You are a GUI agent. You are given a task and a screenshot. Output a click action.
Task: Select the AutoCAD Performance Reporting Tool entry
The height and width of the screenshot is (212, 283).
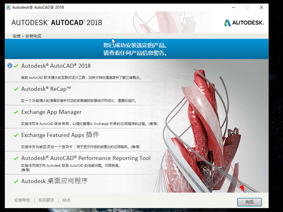click(86, 158)
